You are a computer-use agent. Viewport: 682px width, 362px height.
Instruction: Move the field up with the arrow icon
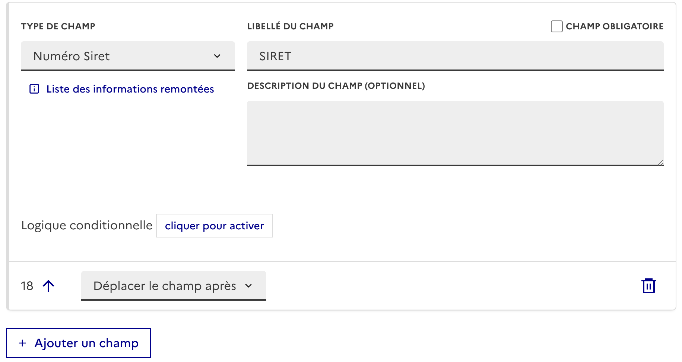click(x=48, y=286)
